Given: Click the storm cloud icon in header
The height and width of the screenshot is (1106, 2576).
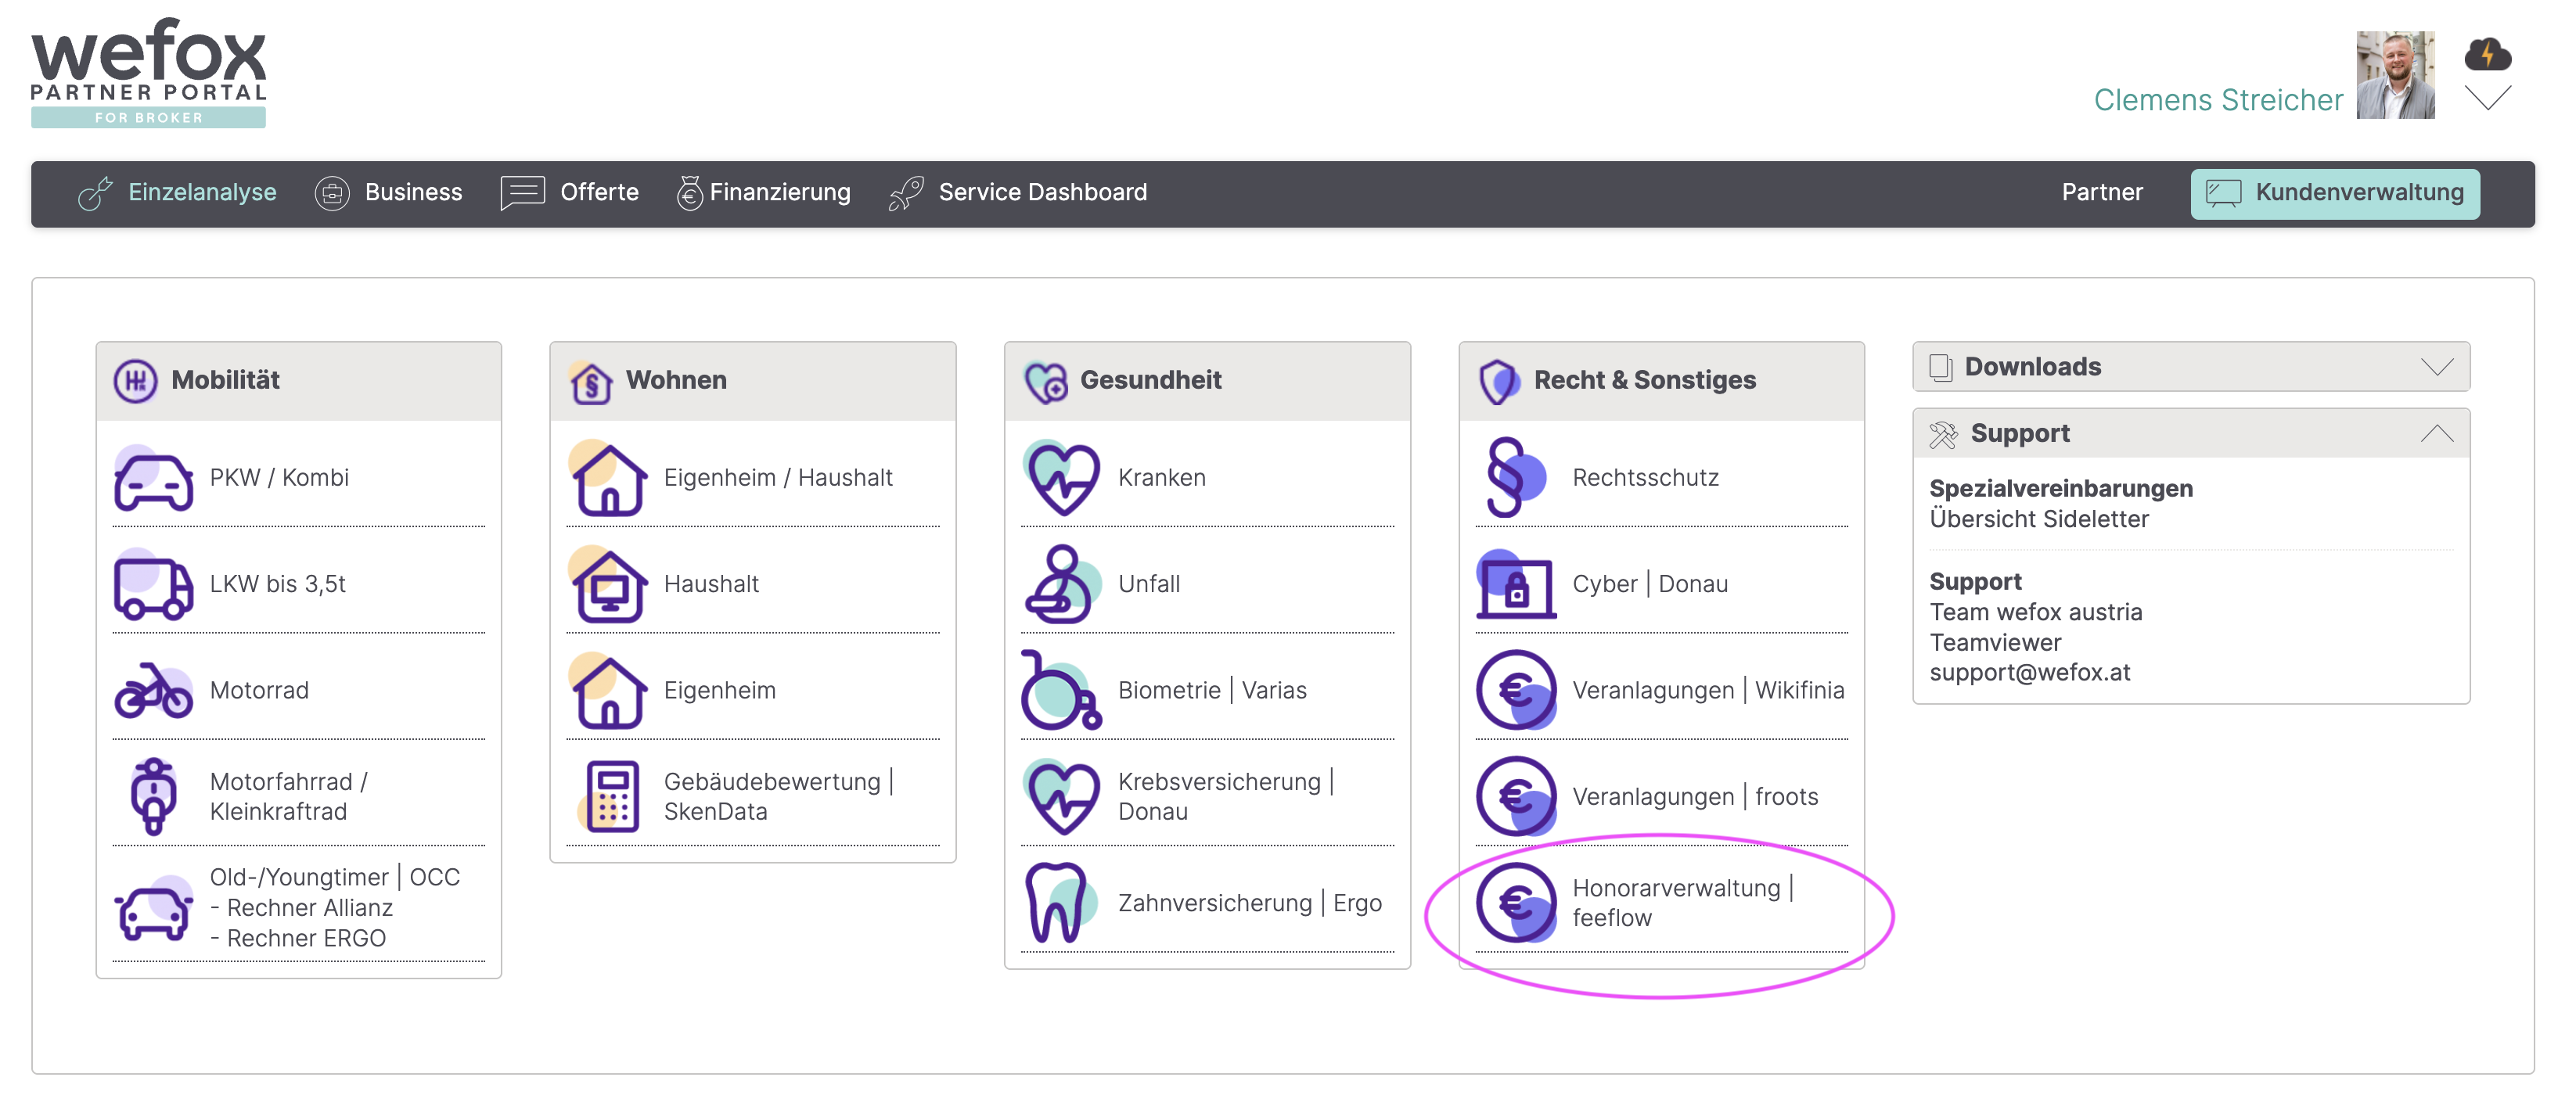Looking at the screenshot, I should click(x=2487, y=55).
